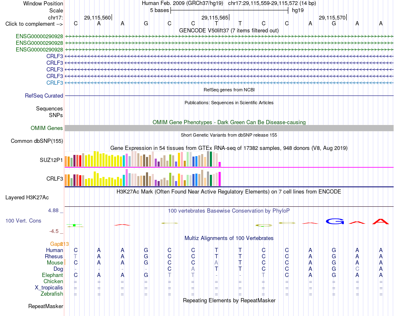The height and width of the screenshot is (316, 394).
Task: Open the H3K27Ac Mark track title
Action: tap(229, 192)
